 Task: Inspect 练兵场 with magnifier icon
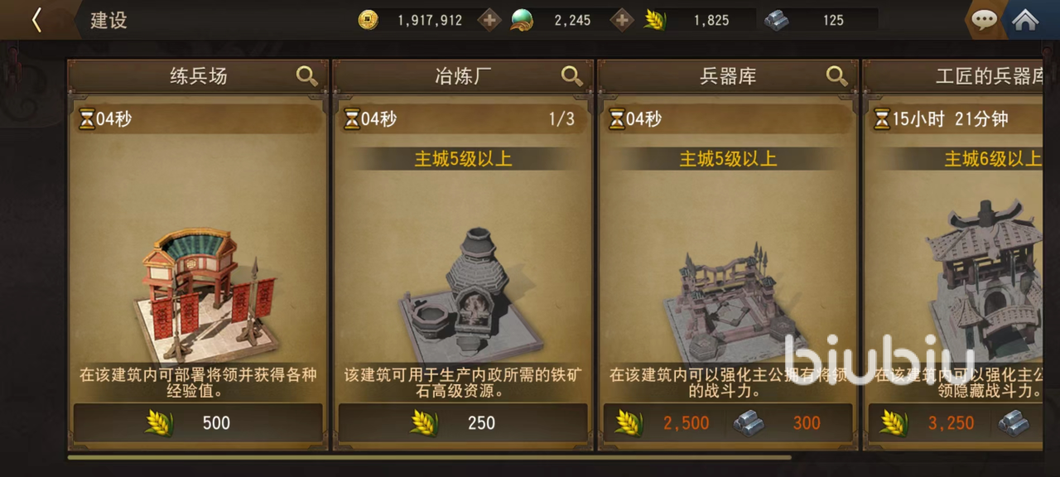pyautogui.click(x=307, y=76)
